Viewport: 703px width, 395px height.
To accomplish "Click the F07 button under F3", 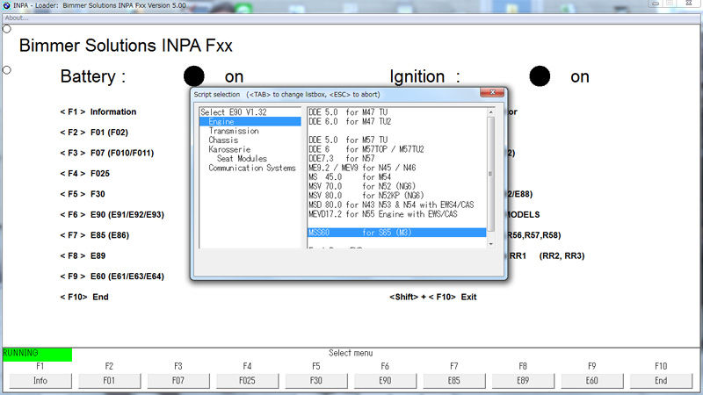I will pos(178,381).
